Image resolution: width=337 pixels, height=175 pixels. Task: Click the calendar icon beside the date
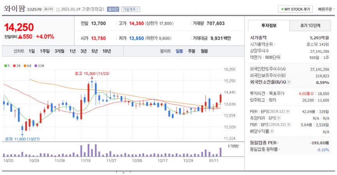(58, 9)
